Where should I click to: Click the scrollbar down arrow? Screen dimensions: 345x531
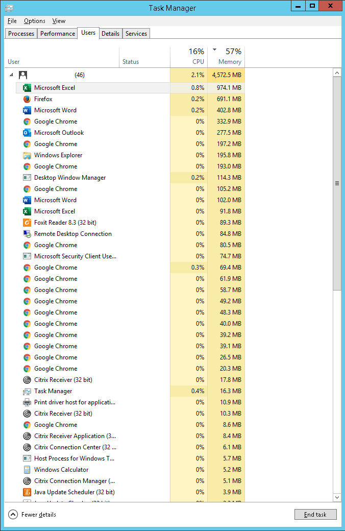click(337, 497)
